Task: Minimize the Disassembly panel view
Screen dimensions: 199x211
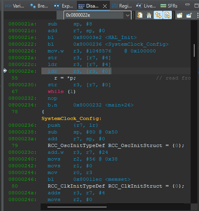Action: [187, 5]
